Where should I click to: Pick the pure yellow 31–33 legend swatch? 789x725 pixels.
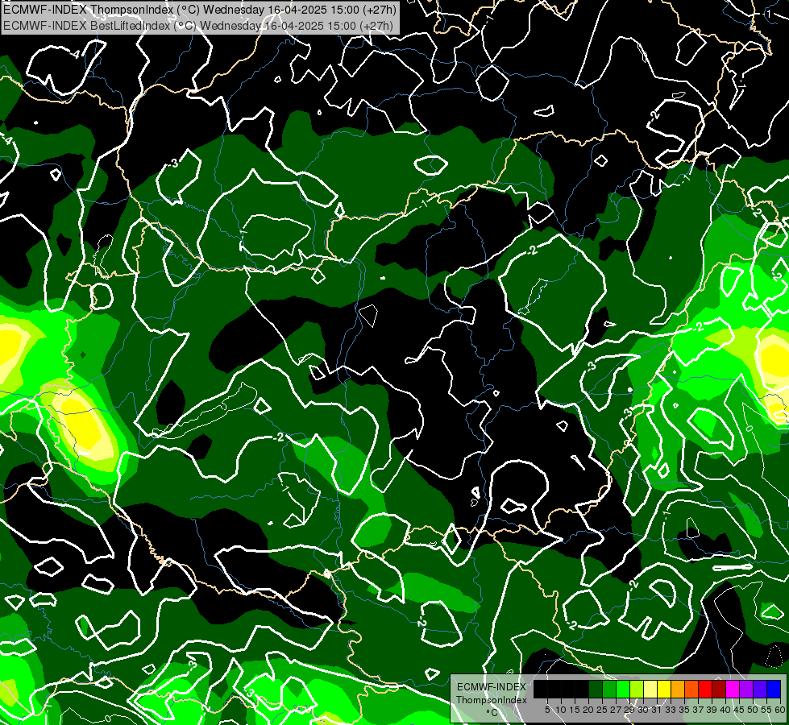tap(664, 689)
